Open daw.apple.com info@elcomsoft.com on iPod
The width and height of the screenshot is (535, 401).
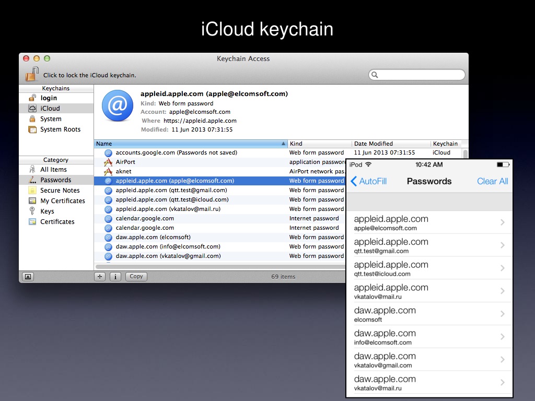click(x=429, y=337)
